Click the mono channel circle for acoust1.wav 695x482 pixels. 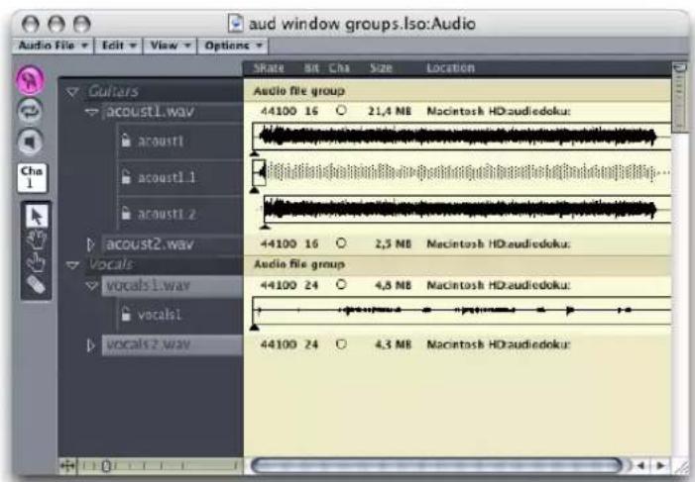coord(341,110)
